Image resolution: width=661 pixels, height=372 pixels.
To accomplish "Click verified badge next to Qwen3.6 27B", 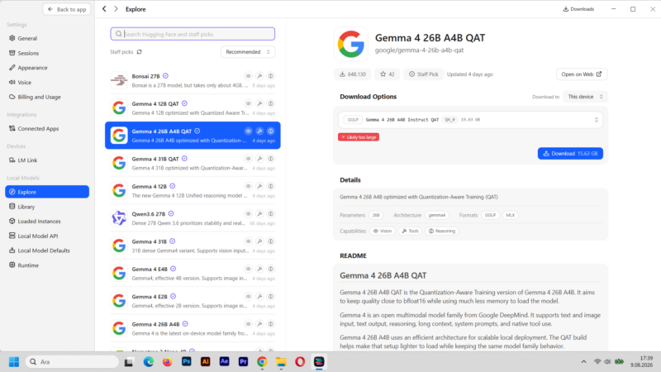I will click(x=171, y=214).
